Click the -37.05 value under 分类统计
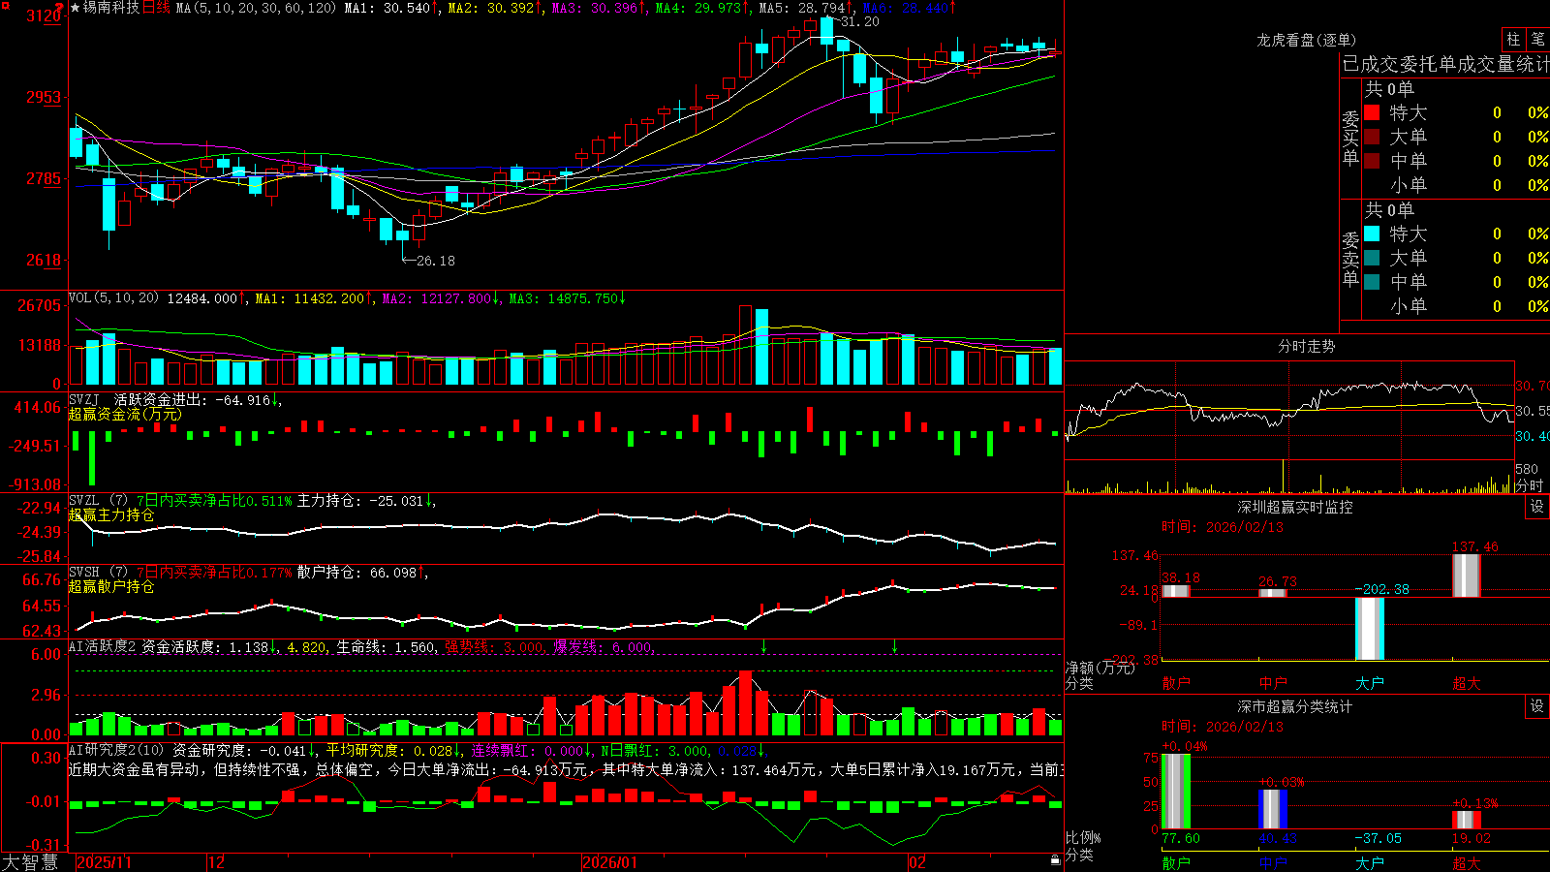The height and width of the screenshot is (872, 1550). pos(1378,838)
